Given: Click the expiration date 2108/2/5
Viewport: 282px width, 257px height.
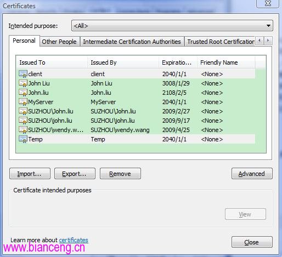Looking at the screenshot, I should point(174,93).
